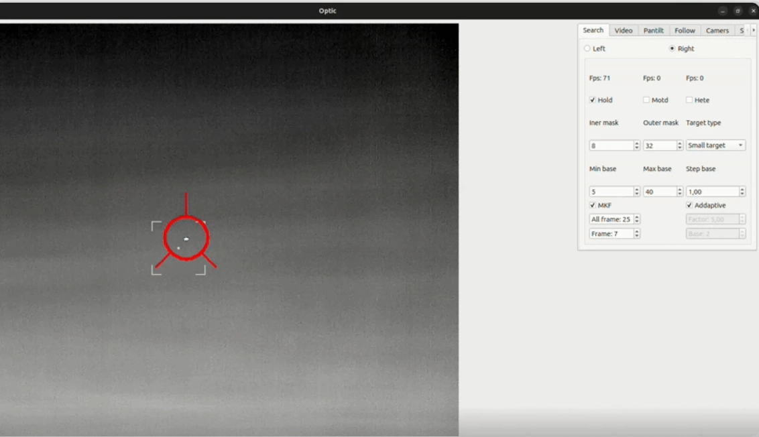Click the Iner mask spinner arrows
This screenshot has height=437, width=759.
pyautogui.click(x=636, y=145)
